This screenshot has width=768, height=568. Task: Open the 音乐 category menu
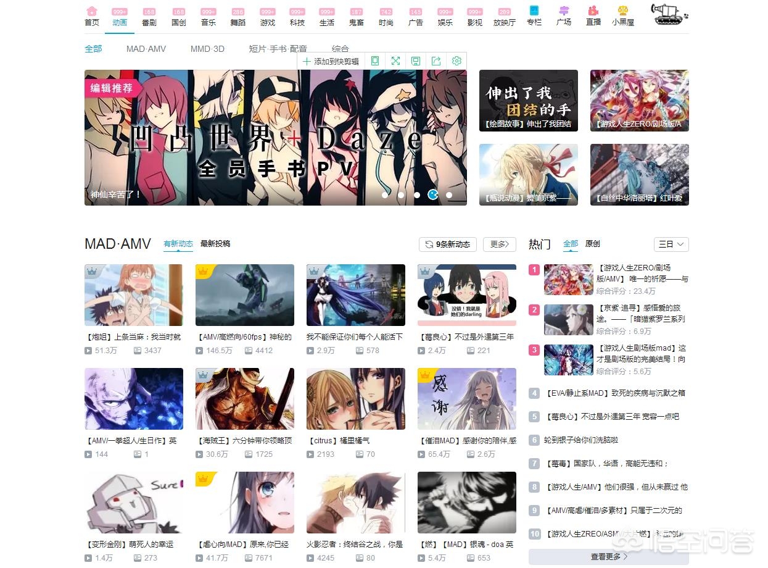click(209, 17)
